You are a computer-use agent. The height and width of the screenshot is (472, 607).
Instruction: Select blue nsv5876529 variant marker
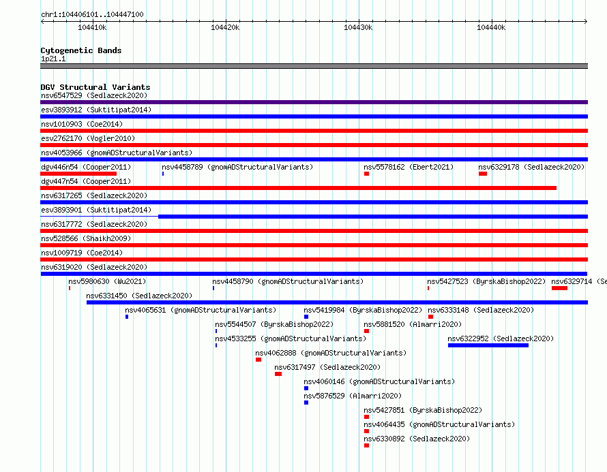coord(306,403)
